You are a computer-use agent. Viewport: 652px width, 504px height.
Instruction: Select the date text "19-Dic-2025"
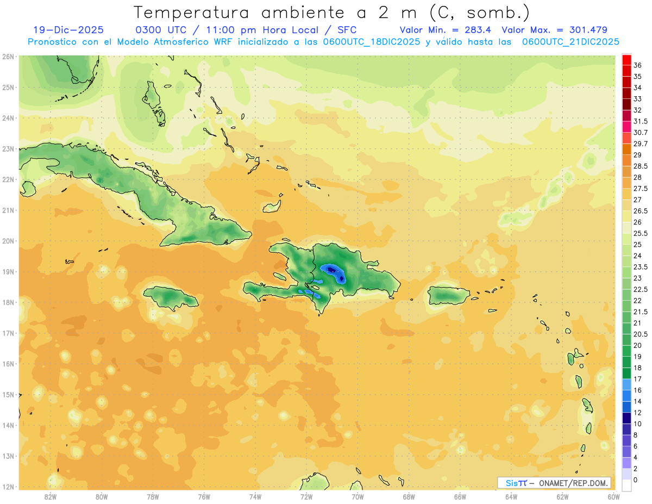68,30
